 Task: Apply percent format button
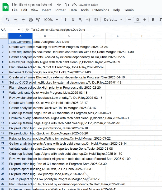73,20
